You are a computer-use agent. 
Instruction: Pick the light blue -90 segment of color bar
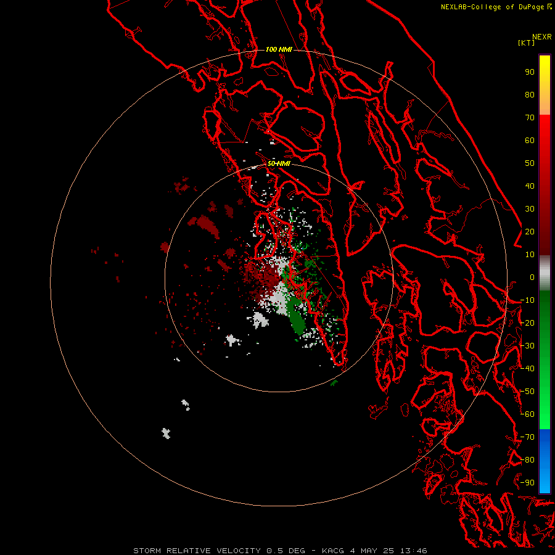click(x=545, y=482)
